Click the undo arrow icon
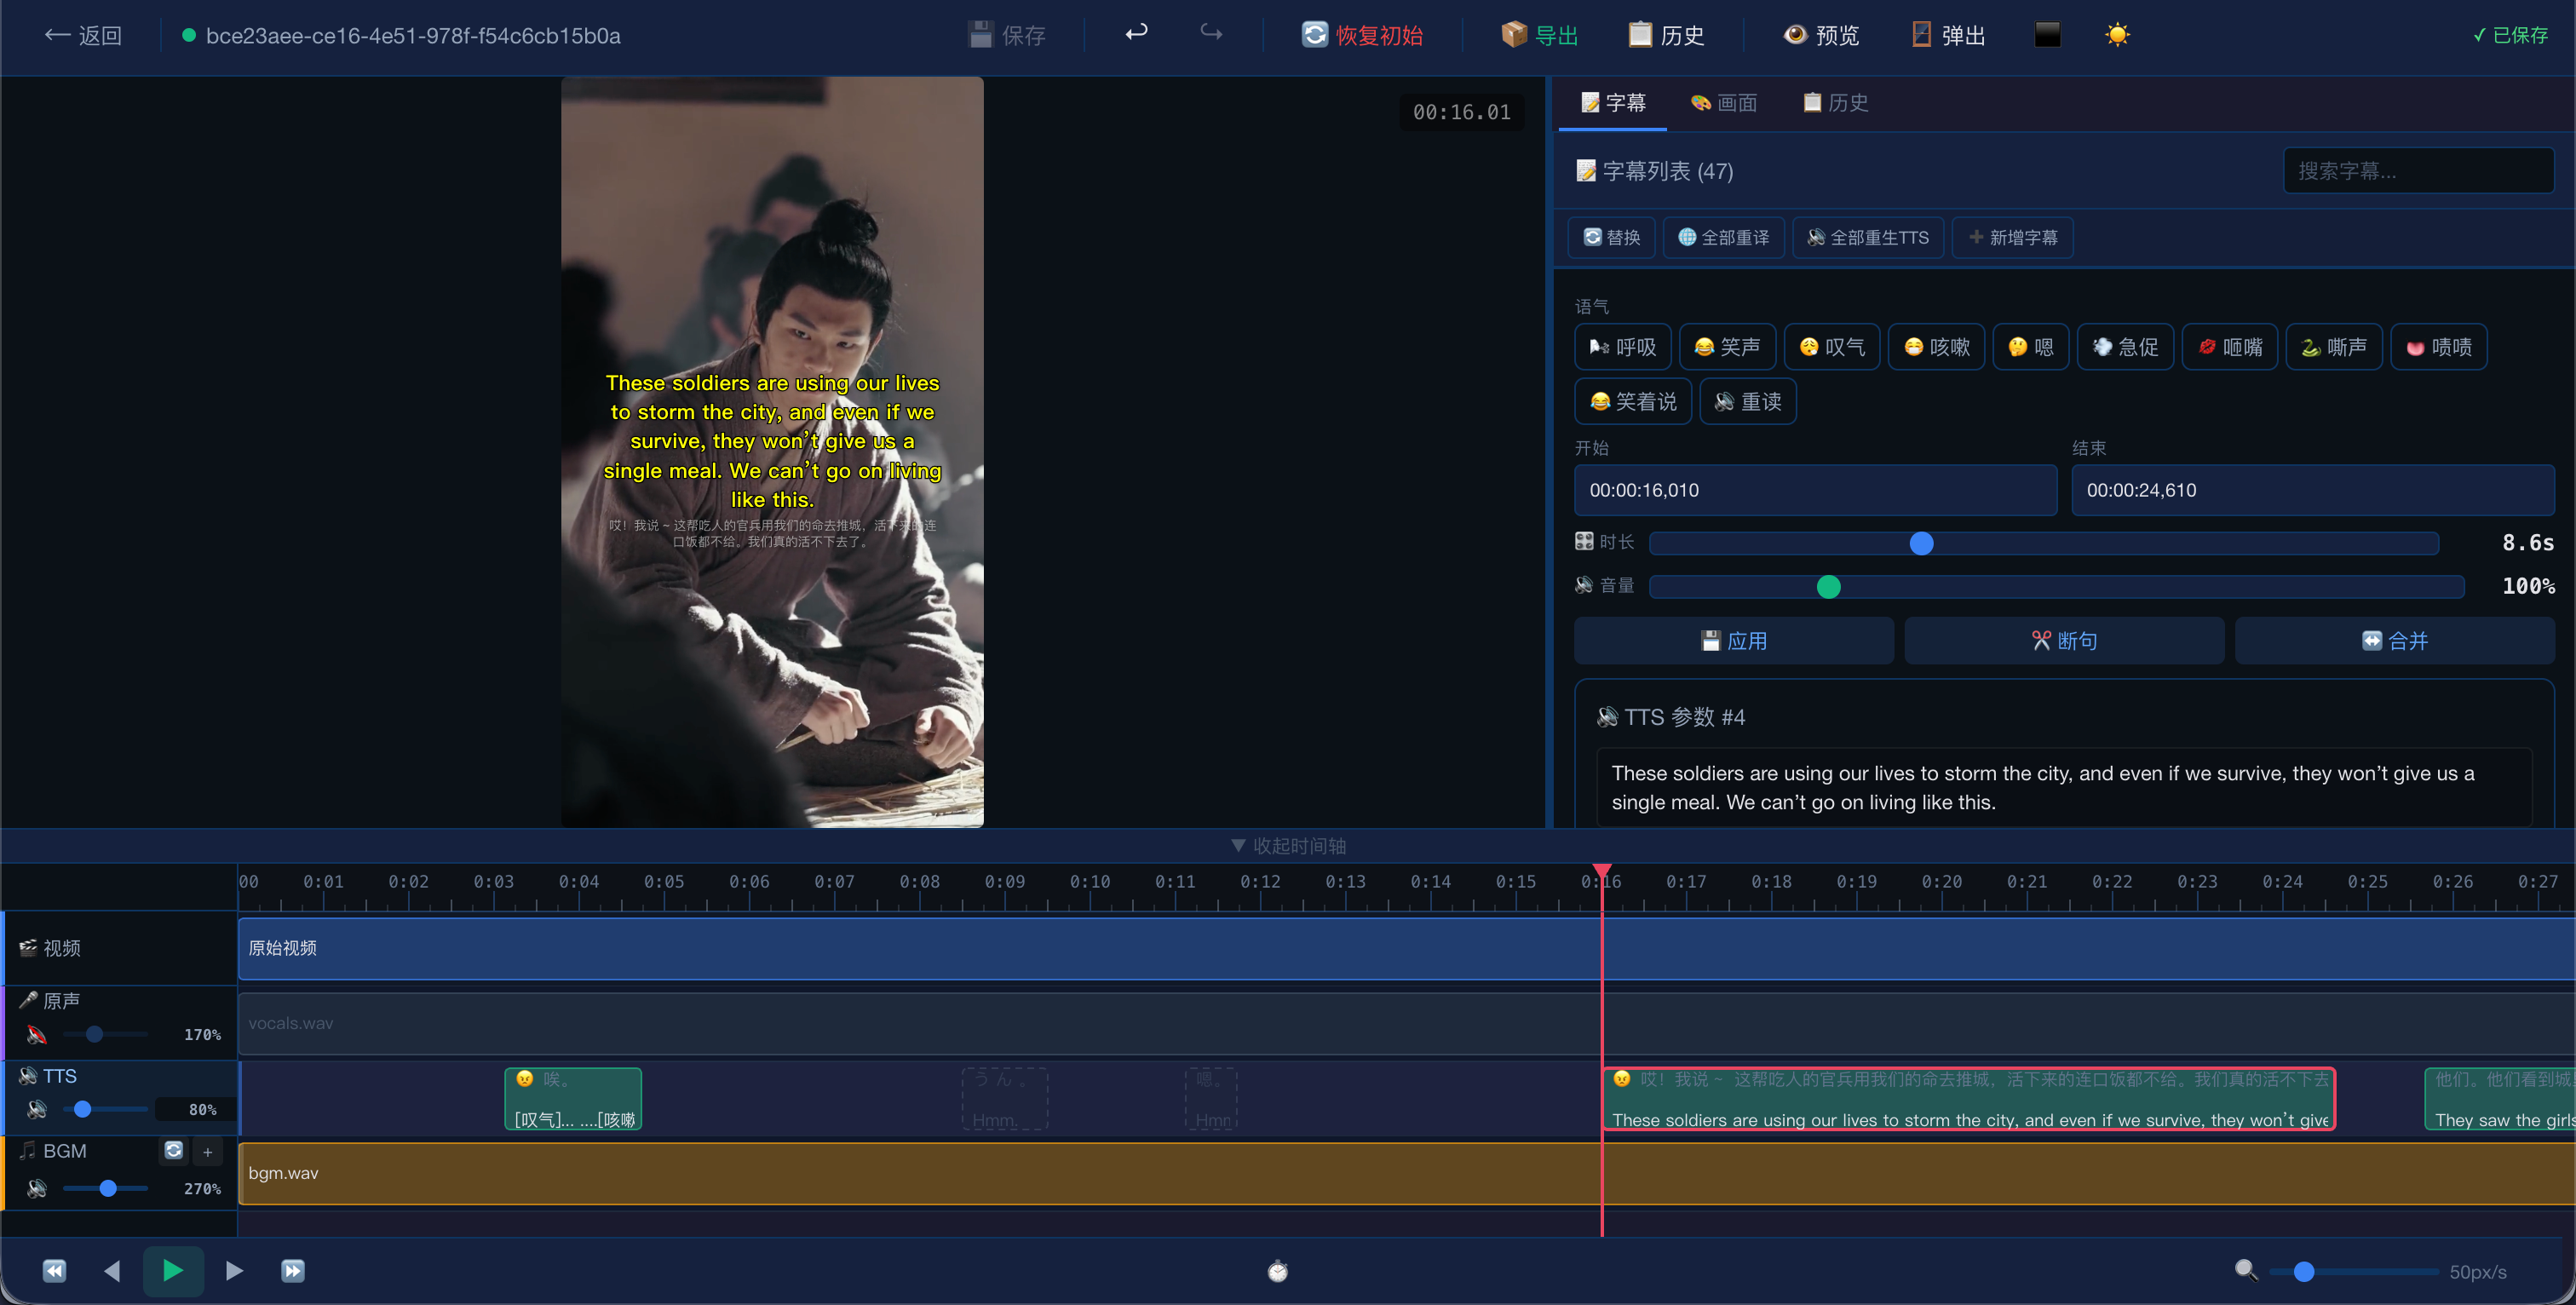Screen dimensions: 2576x1305 coord(1136,33)
